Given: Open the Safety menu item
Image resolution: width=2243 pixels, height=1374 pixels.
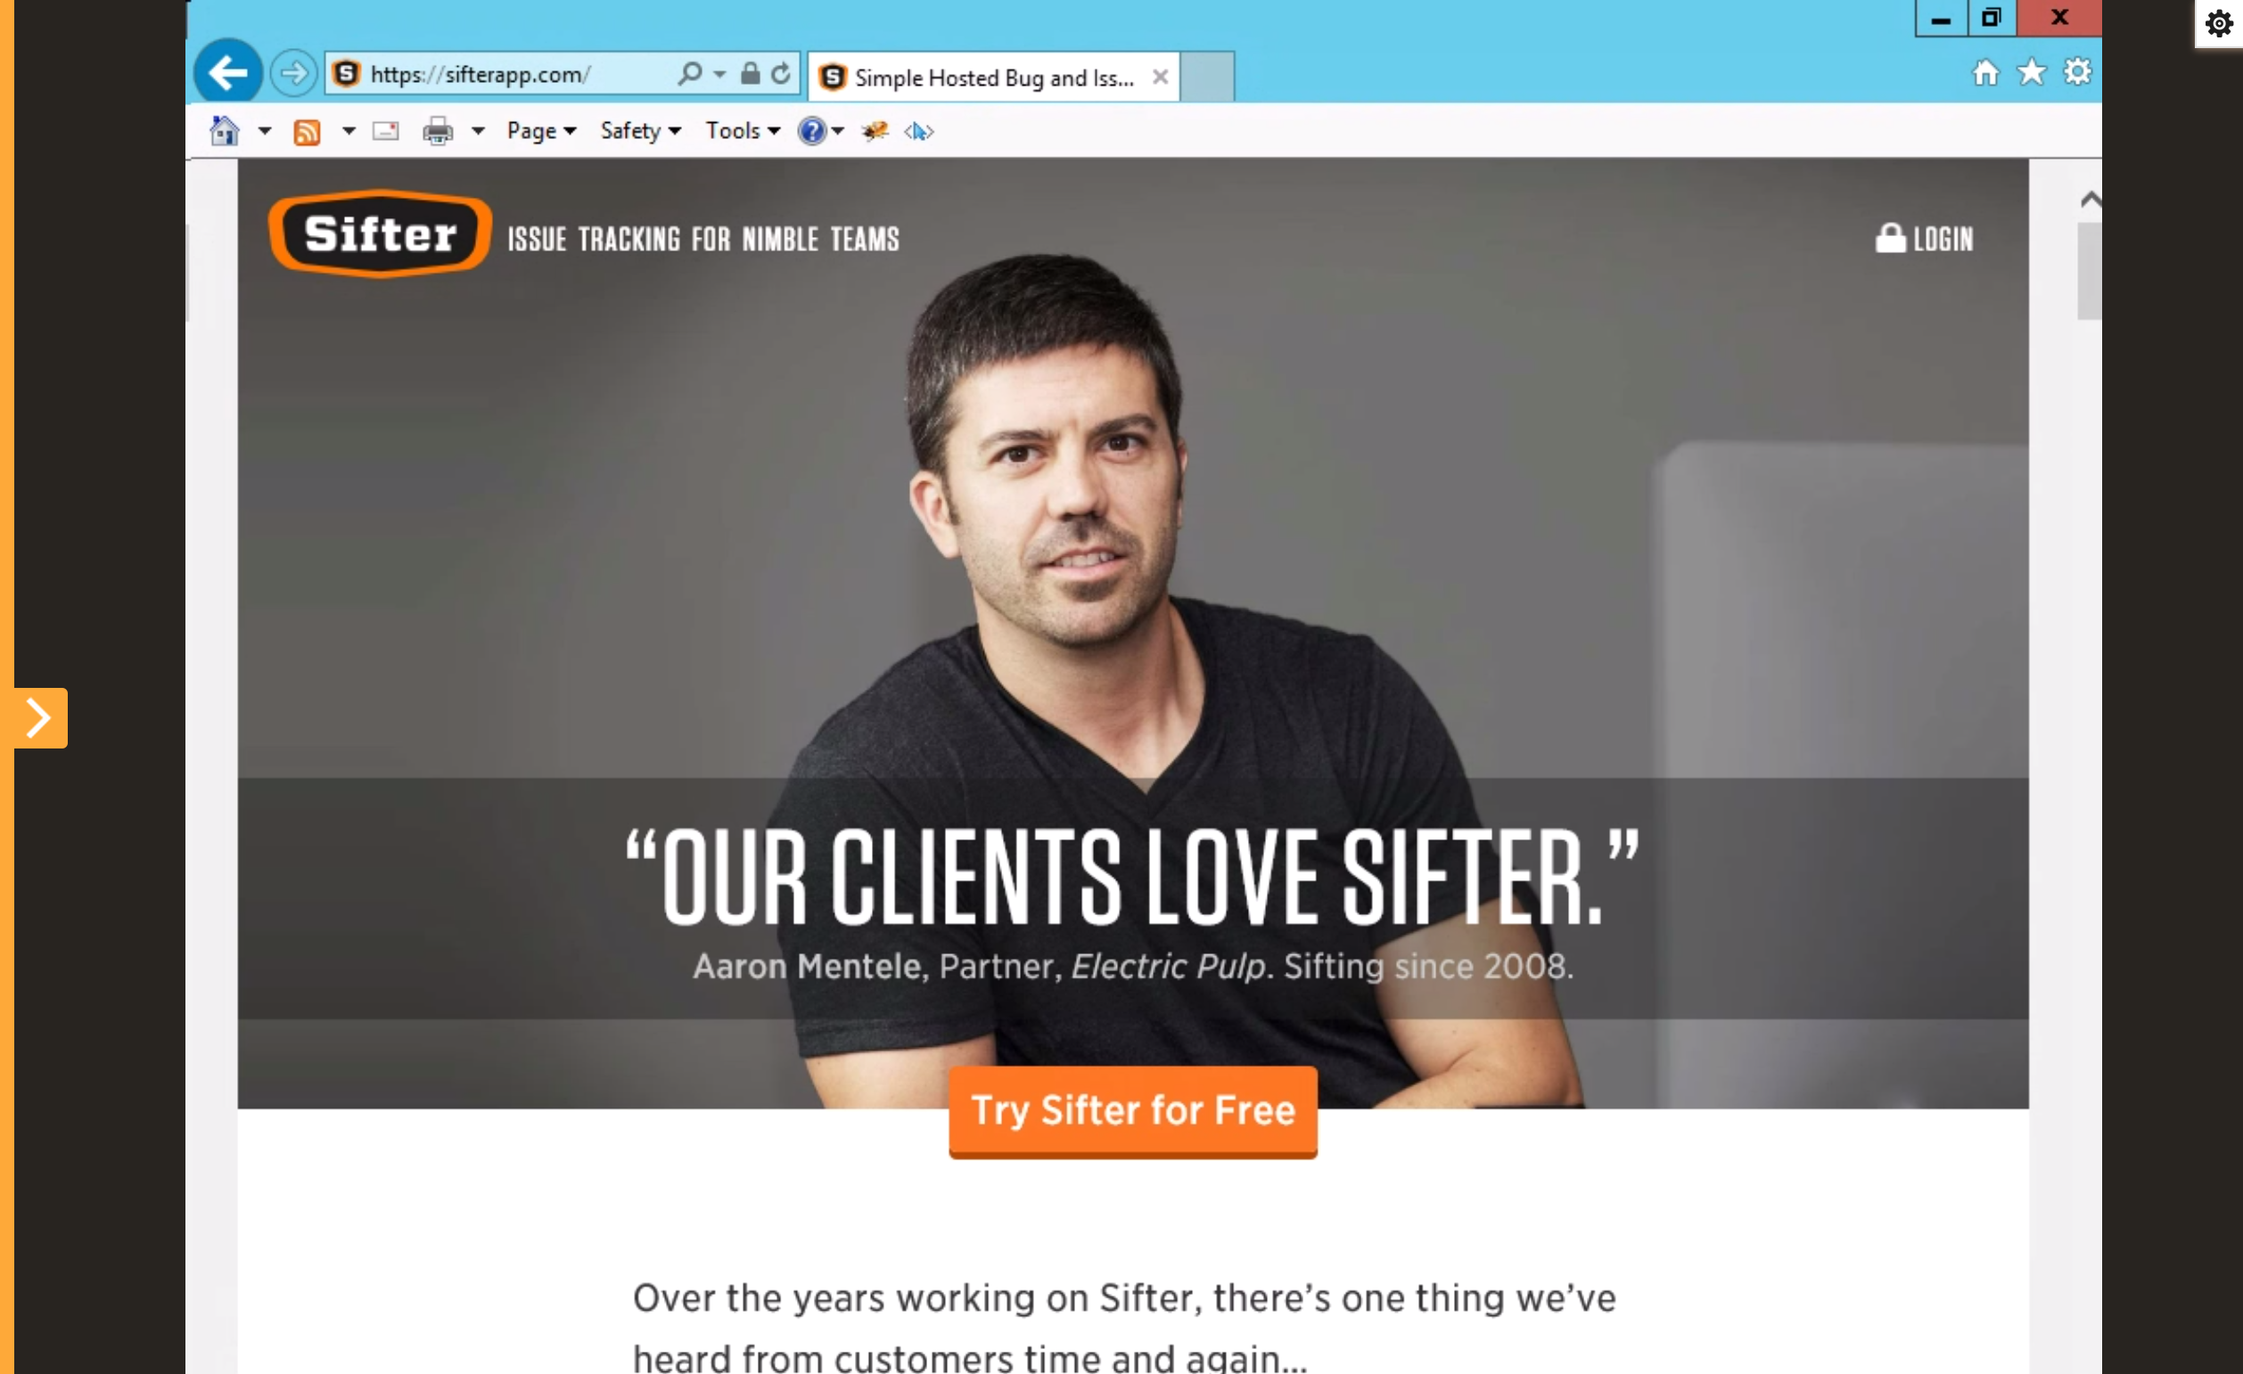Looking at the screenshot, I should [635, 130].
